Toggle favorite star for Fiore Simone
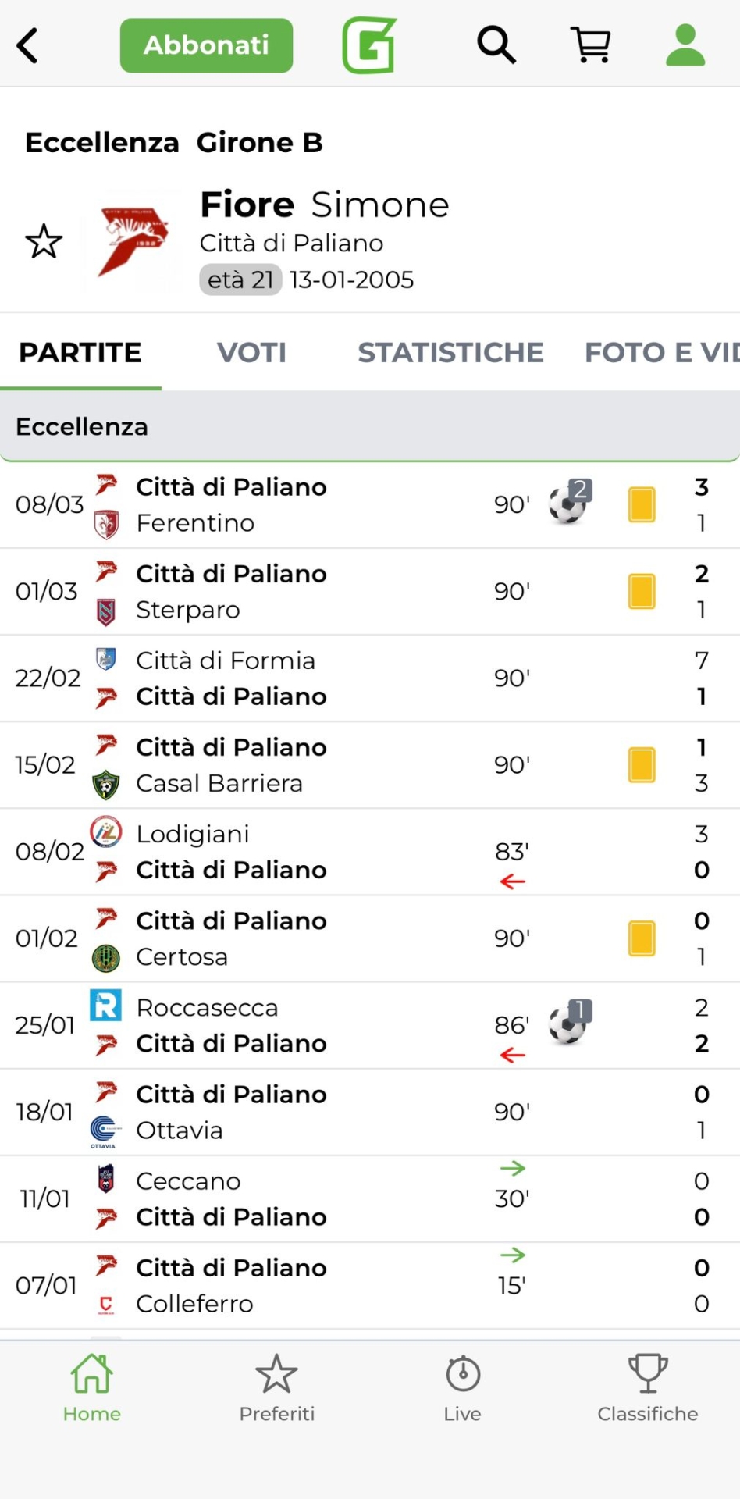 (44, 242)
